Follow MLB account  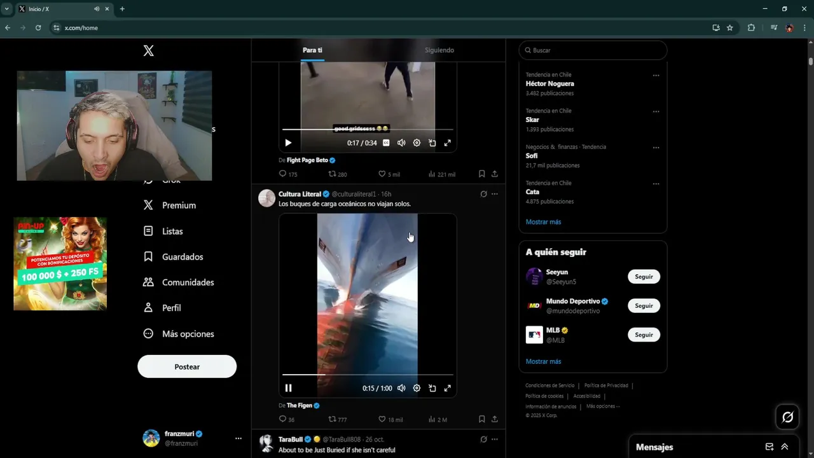[644, 335]
